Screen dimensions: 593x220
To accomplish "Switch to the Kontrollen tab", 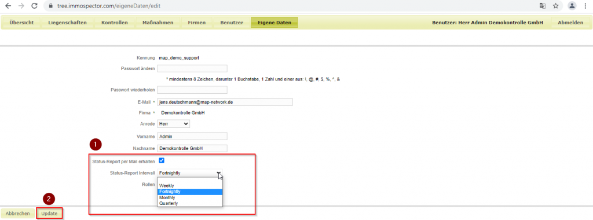I will pos(115,23).
